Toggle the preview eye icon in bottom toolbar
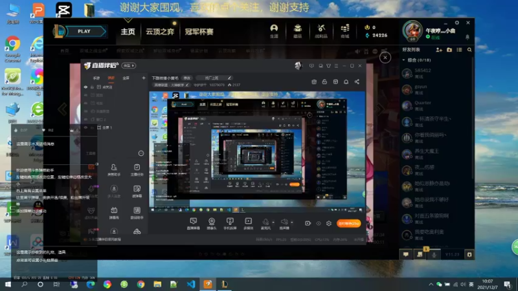Viewport: 518px width, 291px height. pos(319,223)
